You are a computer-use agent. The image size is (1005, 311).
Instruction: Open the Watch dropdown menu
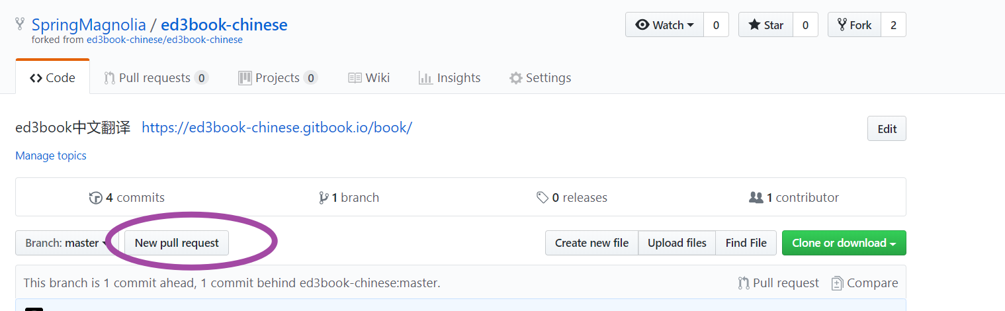pyautogui.click(x=664, y=25)
